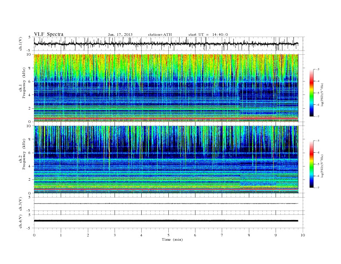Click the "-3" tick on the ch.1 colorbar
Screen dimensions: 341x264
tap(318, 69)
